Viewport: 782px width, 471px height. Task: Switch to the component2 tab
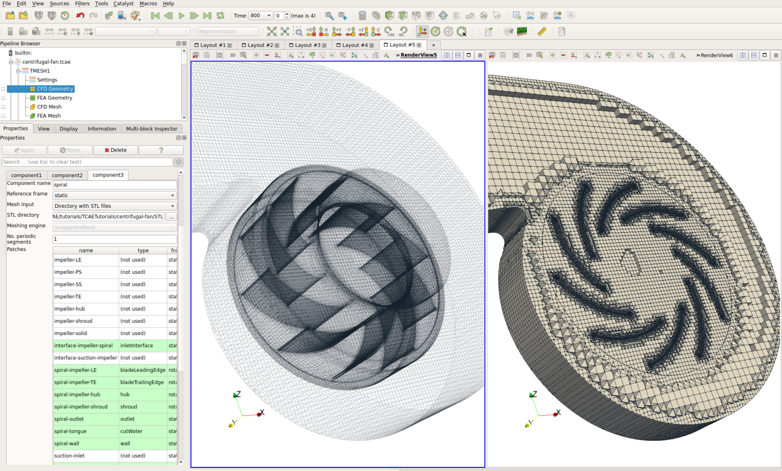click(68, 175)
